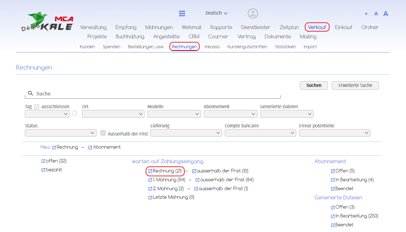
Task: Switch to Import submenu
Action: [x=310, y=47]
